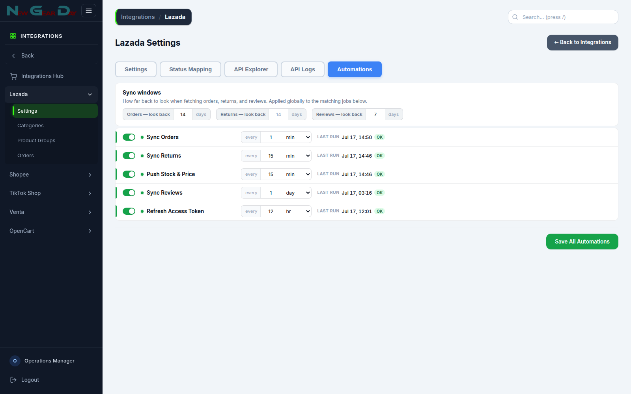Click the Integrations Hub cart icon
The width and height of the screenshot is (631, 394).
coord(13,76)
